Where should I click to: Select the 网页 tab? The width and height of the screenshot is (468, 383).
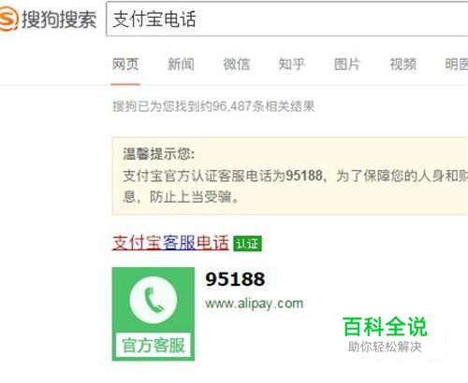(125, 64)
